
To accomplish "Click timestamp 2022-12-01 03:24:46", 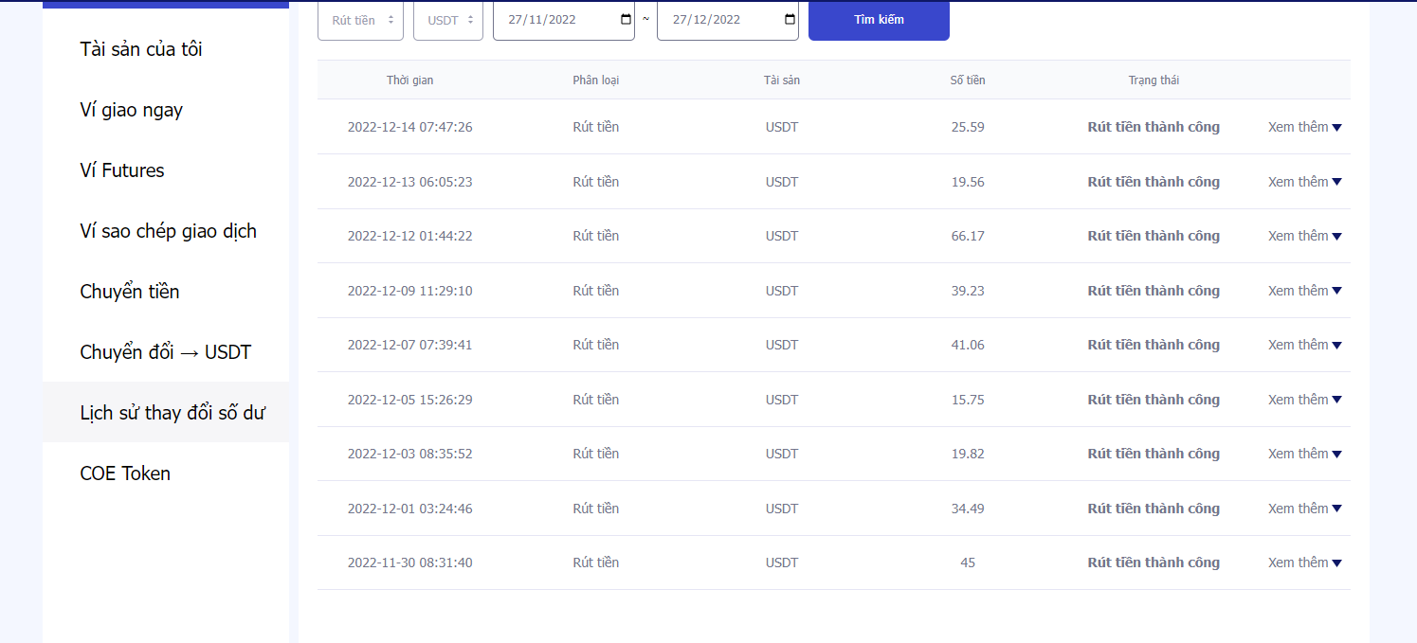I will point(409,509).
